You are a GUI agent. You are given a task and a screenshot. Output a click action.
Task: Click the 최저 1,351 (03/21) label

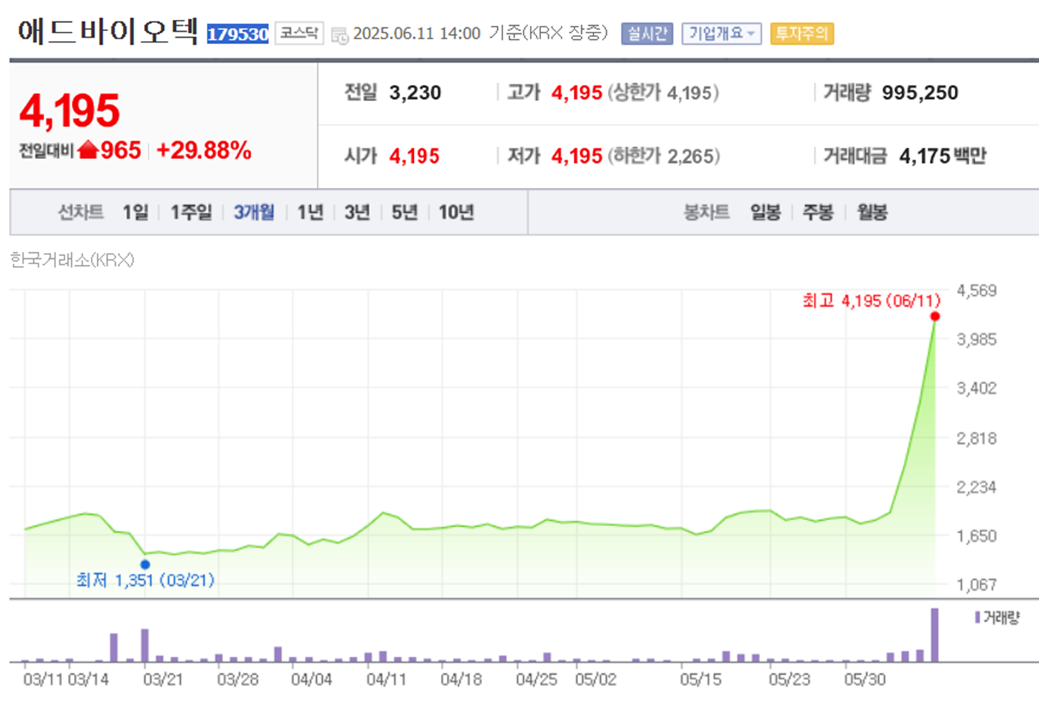pos(146,580)
